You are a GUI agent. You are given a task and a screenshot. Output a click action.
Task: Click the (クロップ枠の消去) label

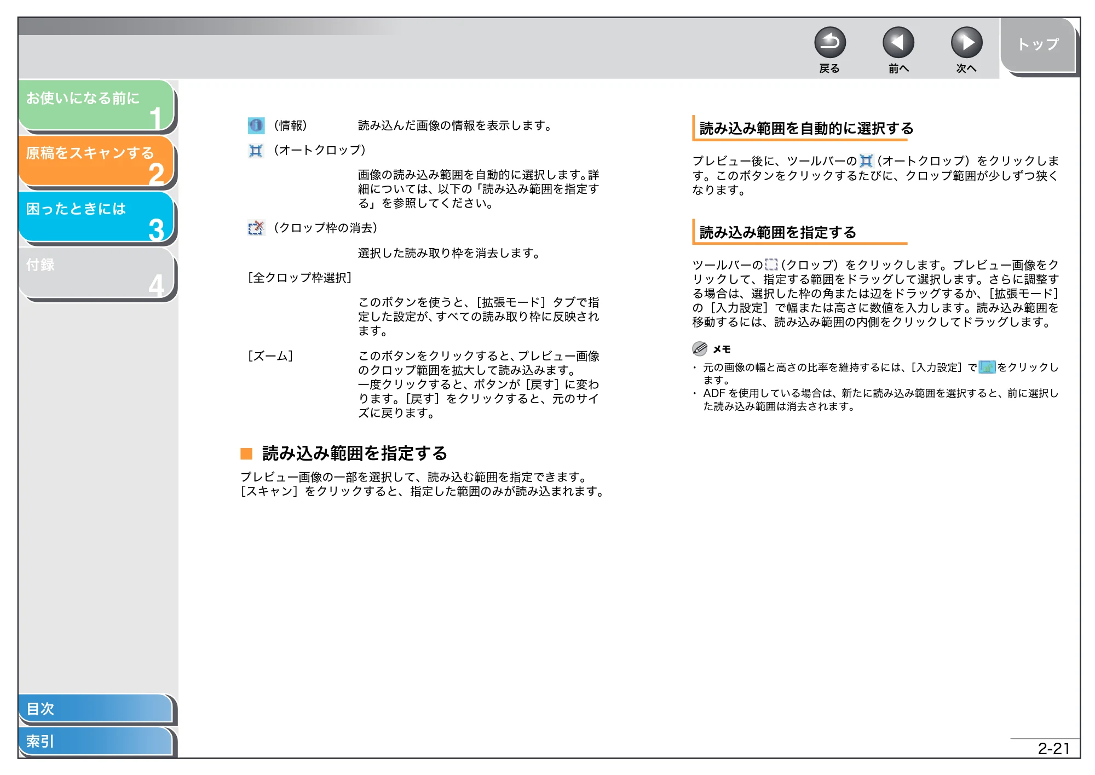coord(326,228)
